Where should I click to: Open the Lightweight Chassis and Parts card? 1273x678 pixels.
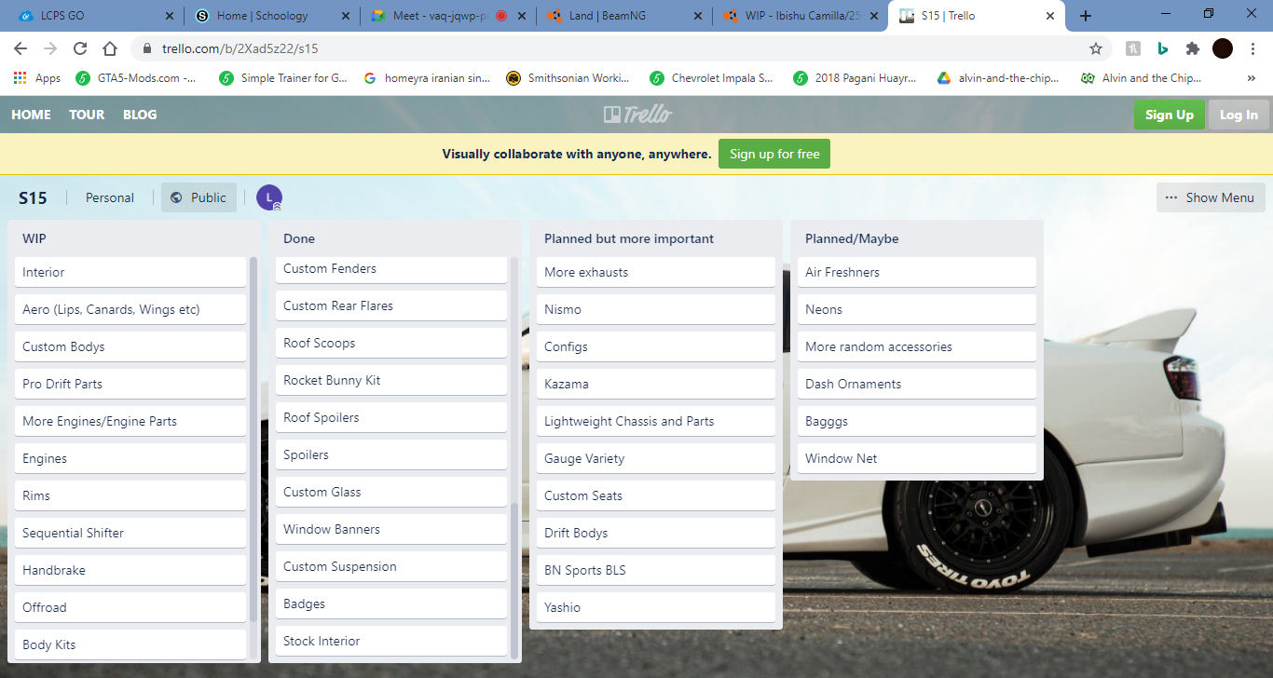click(656, 421)
